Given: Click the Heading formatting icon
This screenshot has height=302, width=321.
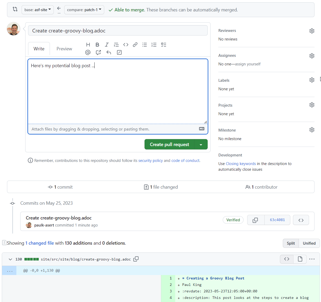Looking at the screenshot, I should coord(88,45).
